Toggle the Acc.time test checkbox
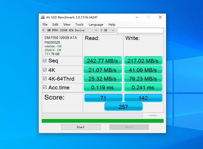The image size is (203, 149). tap(45, 87)
